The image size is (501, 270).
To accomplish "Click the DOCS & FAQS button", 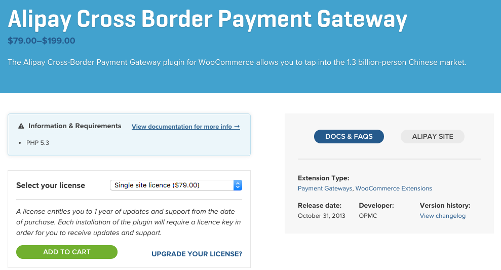I will [x=349, y=136].
